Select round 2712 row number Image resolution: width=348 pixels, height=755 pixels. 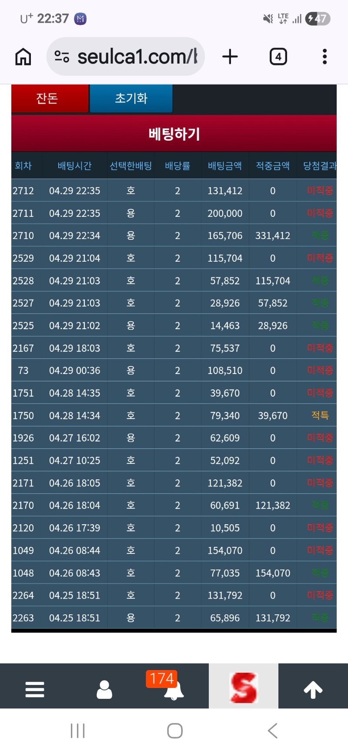pyautogui.click(x=23, y=191)
